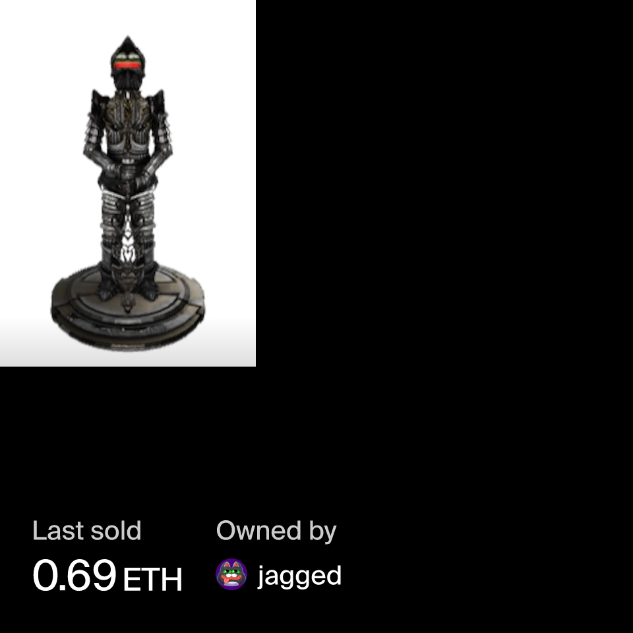The width and height of the screenshot is (633, 633).
Task: Click the red lips on the helmet
Action: click(x=127, y=65)
